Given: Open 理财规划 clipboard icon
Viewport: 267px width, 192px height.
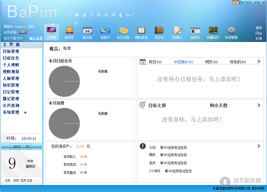Looking at the screenshot, I should [x=141, y=30].
